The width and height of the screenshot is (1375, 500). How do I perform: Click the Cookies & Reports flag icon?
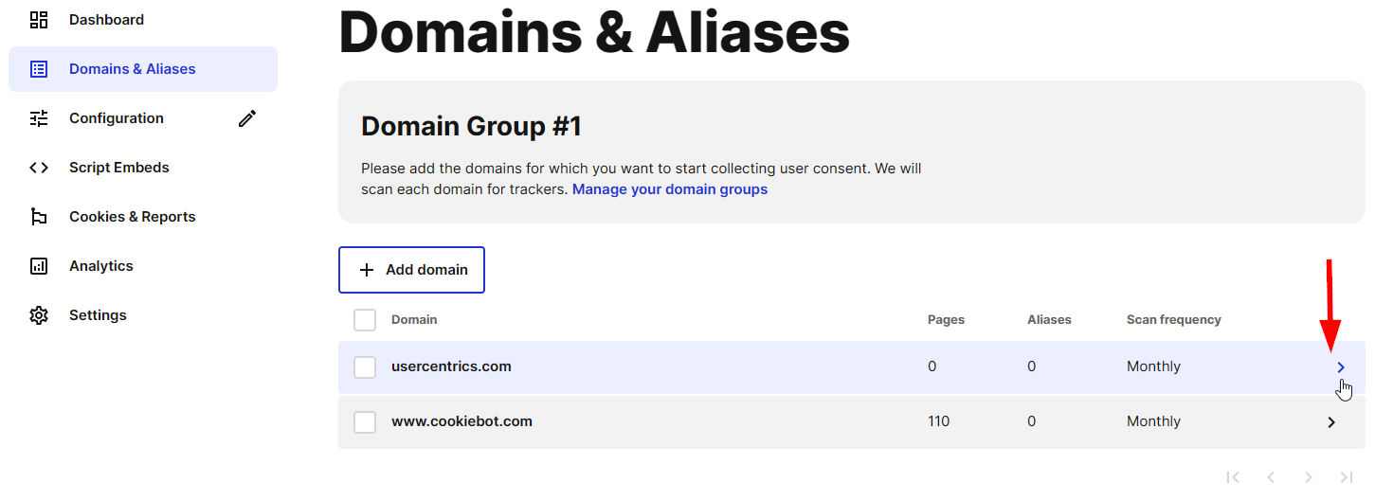click(39, 217)
